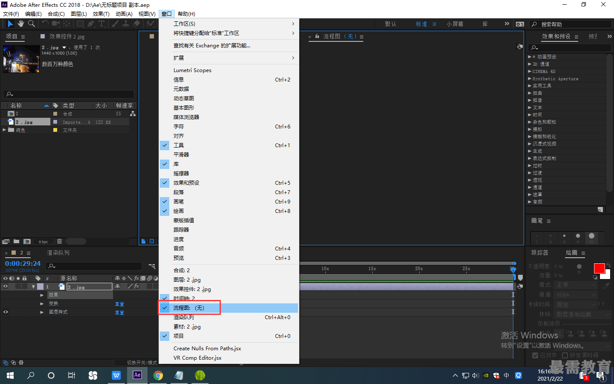Toggle 画笔 panel in Window menu
This screenshot has width=614, height=384.
click(229, 202)
